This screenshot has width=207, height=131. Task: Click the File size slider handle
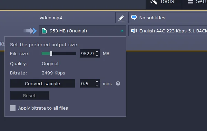(51, 53)
